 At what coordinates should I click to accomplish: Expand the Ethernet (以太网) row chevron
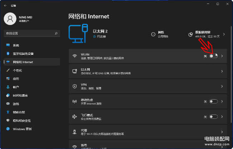[222, 71]
